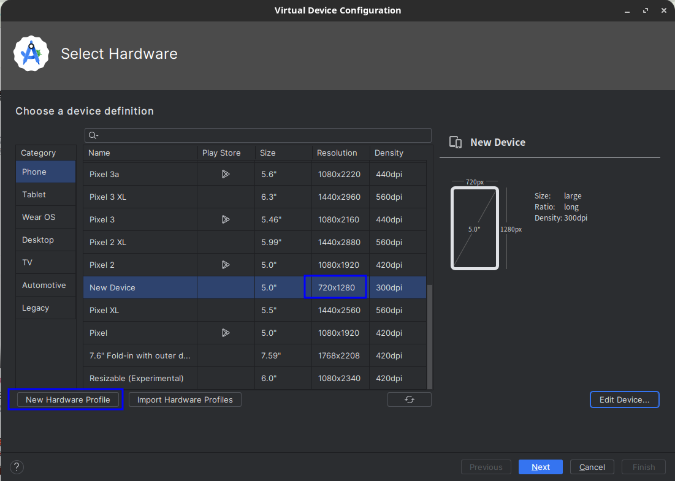675x481 pixels.
Task: Click the Android Studio logo in header
Action: 31,54
